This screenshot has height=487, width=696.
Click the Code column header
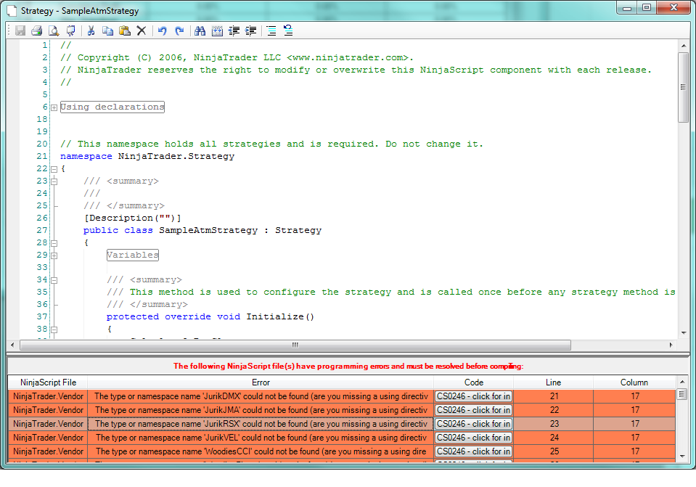click(474, 382)
